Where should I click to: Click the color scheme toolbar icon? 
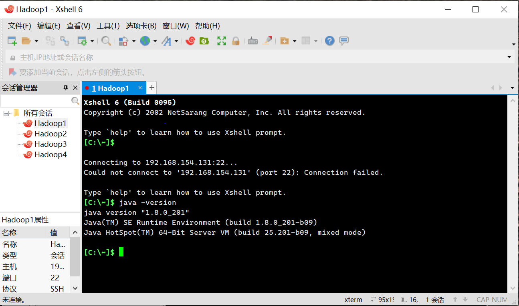[x=123, y=41]
